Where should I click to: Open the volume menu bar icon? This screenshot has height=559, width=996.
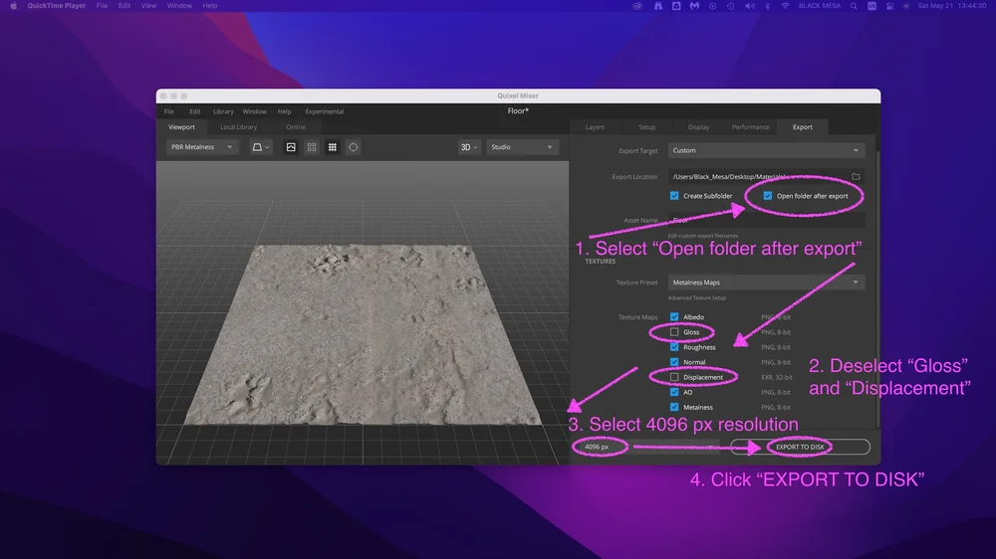click(x=750, y=6)
